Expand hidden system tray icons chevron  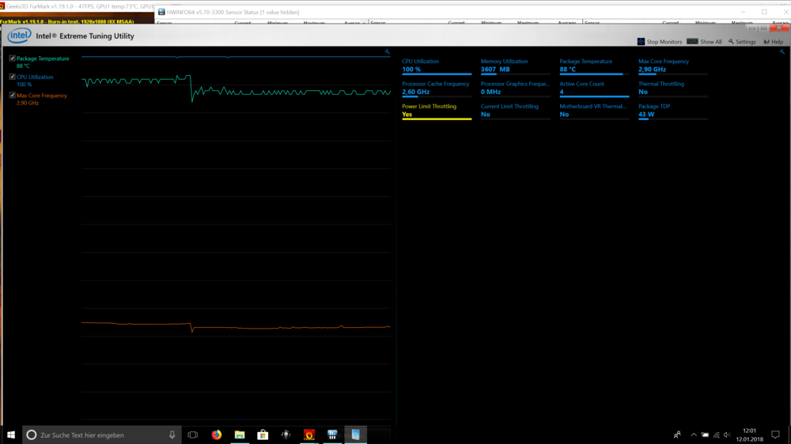coord(694,435)
